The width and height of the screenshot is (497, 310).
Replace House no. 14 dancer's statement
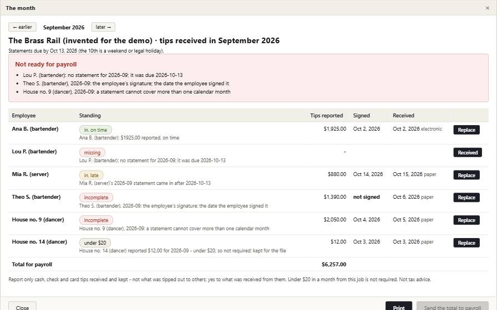(x=466, y=242)
